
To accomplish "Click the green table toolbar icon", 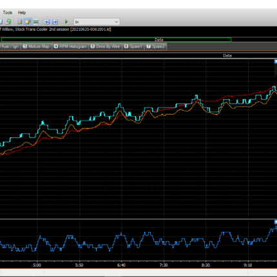I will (36, 21).
